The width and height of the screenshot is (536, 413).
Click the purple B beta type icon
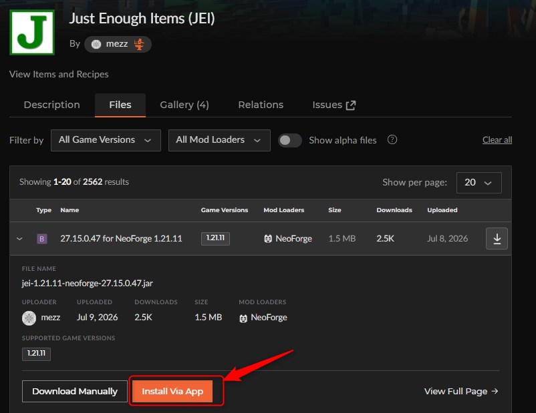click(x=41, y=239)
